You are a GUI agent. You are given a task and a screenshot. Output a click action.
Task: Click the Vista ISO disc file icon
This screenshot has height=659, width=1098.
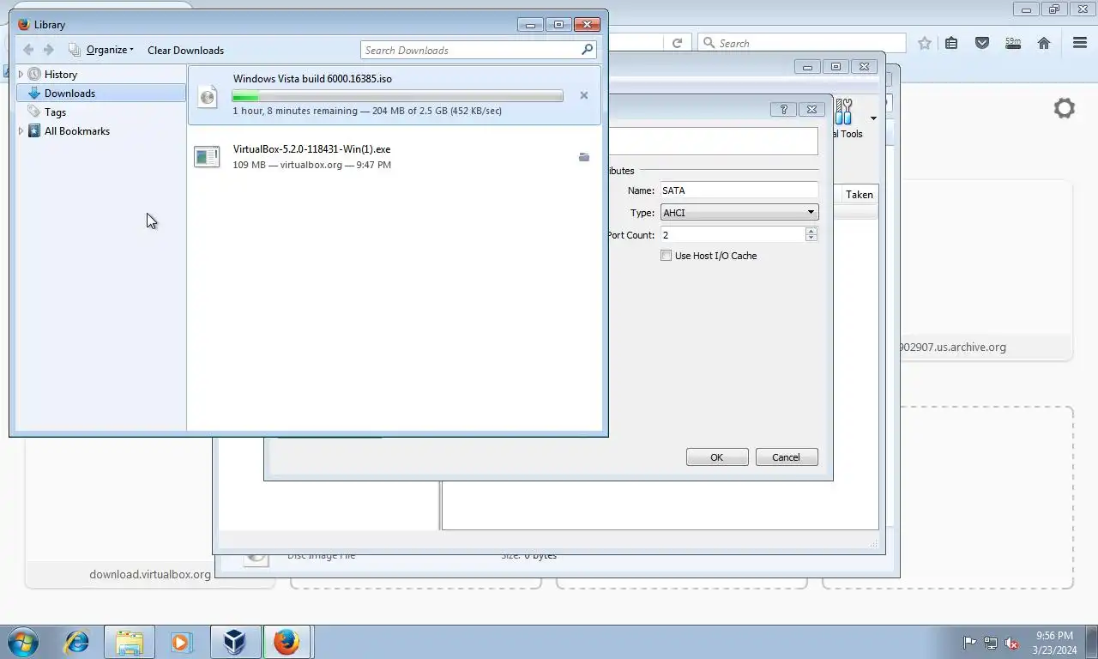coord(207,95)
